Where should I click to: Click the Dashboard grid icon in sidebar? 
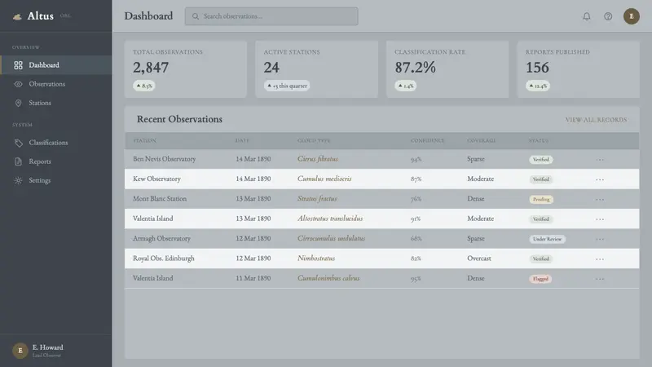[18, 65]
